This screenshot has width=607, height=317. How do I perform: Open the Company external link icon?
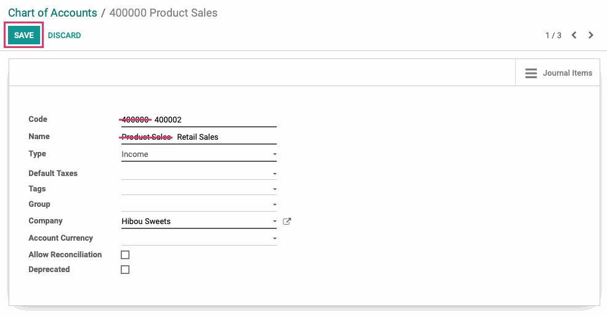[x=287, y=222]
